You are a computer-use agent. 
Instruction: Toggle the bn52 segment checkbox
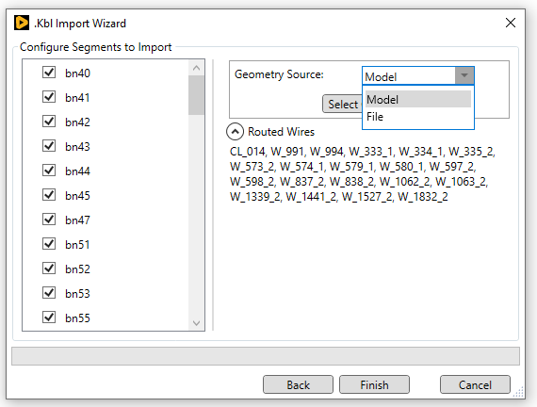49,269
